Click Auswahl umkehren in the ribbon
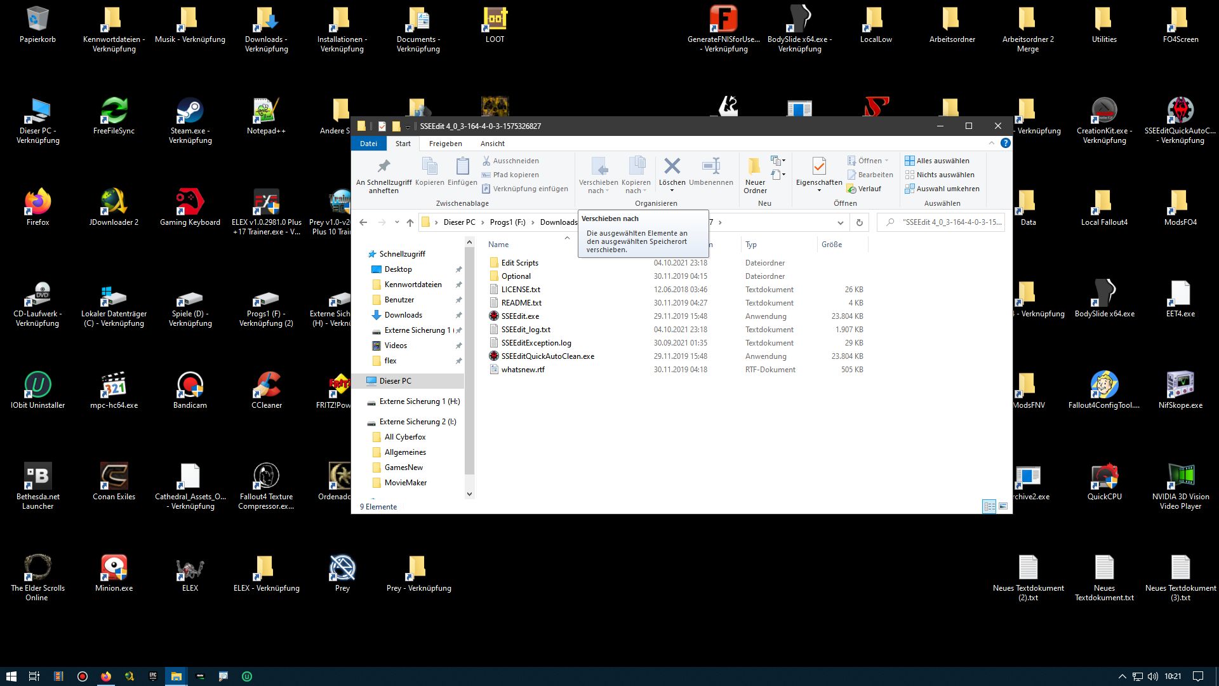 point(942,189)
